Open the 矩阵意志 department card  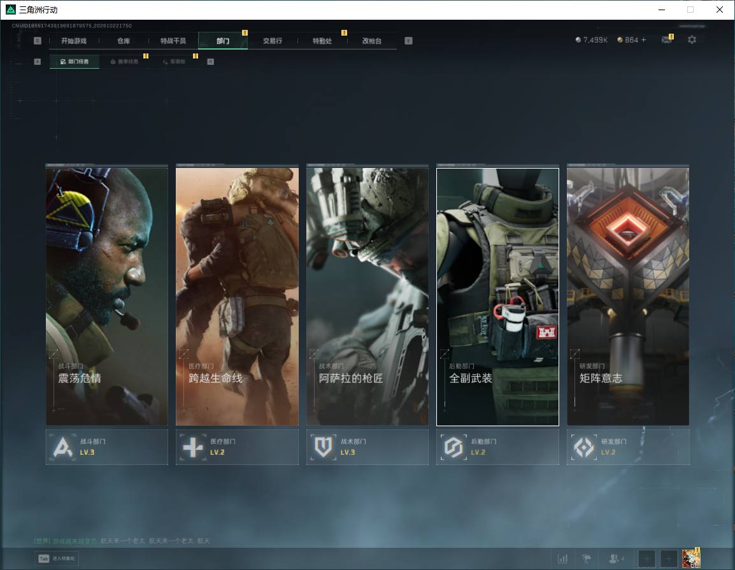(x=628, y=296)
